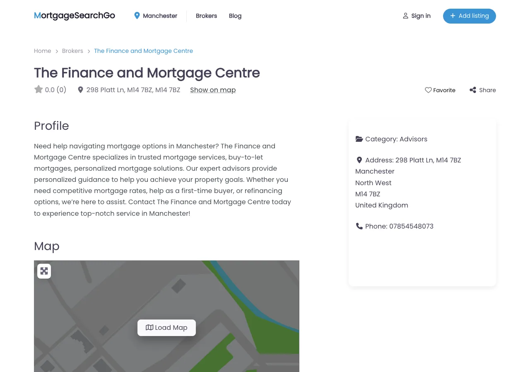Toggle fullscreen mode on the map

(x=44, y=271)
